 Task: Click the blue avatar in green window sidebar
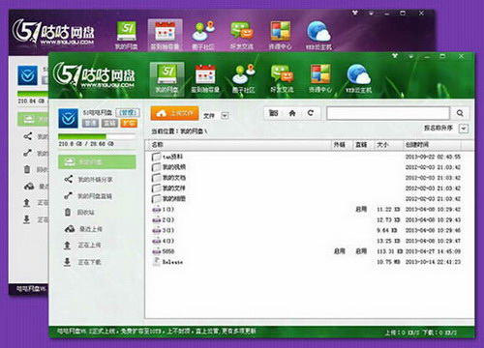pyautogui.click(x=68, y=118)
